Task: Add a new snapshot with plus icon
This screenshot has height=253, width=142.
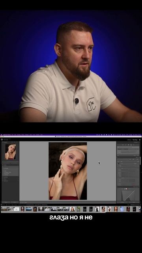Action: click(x=18, y=177)
